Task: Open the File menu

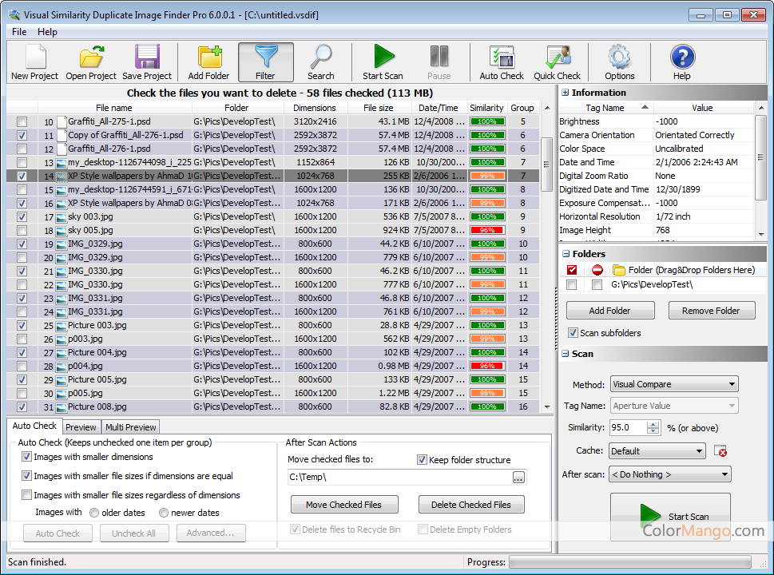Action: click(x=19, y=32)
